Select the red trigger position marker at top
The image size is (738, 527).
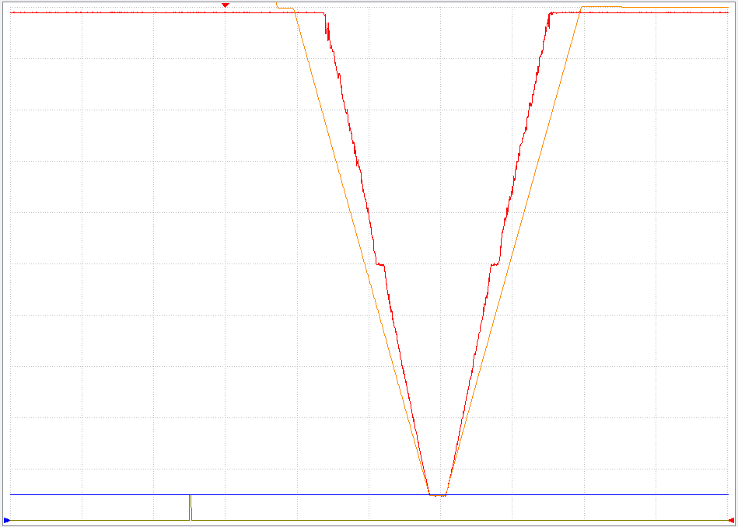[226, 5]
